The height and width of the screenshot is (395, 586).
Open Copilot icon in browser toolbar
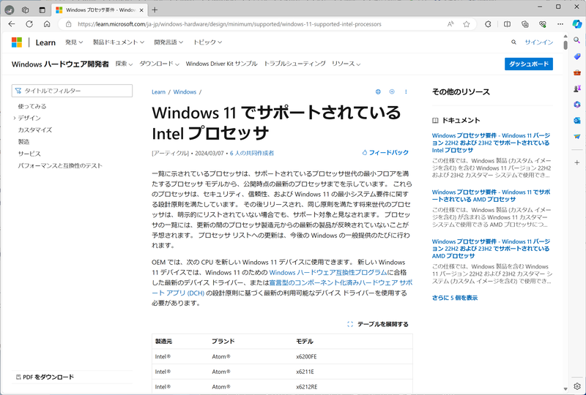577,23
